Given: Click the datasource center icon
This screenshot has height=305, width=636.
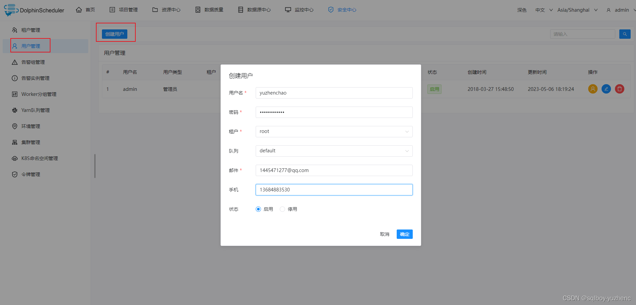Looking at the screenshot, I should (x=241, y=10).
